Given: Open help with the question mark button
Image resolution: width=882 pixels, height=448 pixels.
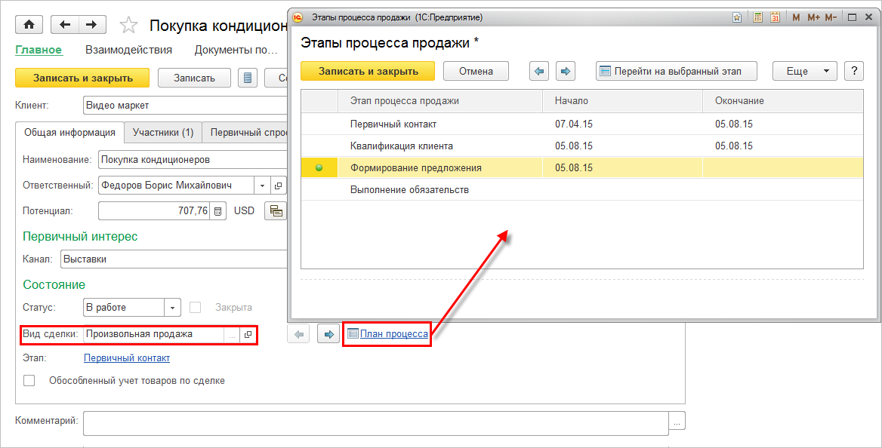Looking at the screenshot, I should tap(853, 71).
